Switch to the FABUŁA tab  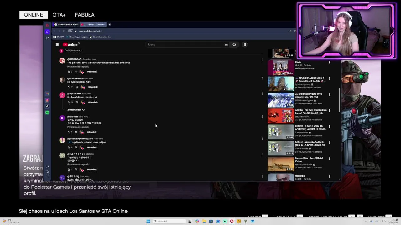85,15
